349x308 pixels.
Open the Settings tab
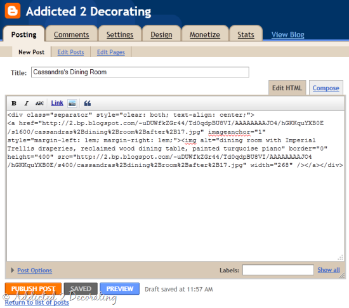(120, 34)
